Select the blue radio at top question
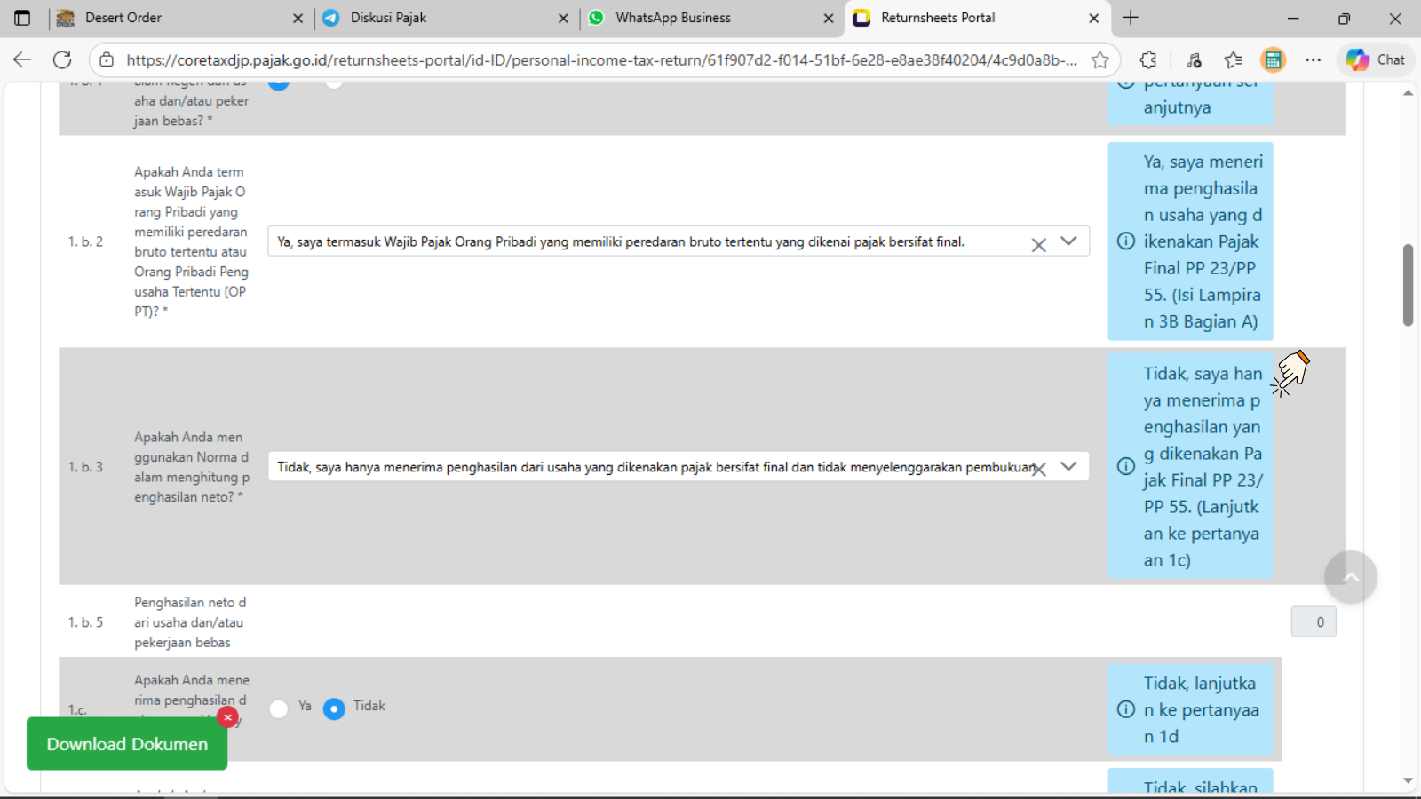The image size is (1421, 799). pos(279,83)
